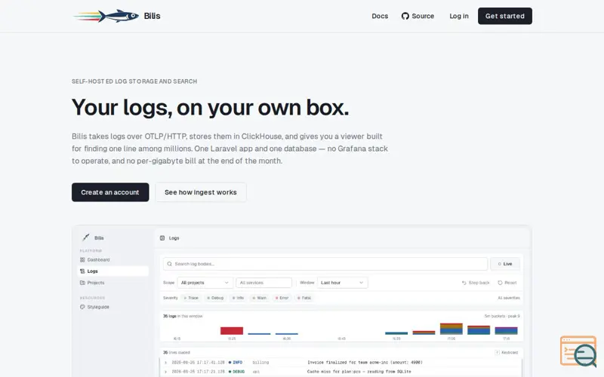The image size is (604, 377).
Task: Open the floating log-search widget icon
Action: click(578, 351)
